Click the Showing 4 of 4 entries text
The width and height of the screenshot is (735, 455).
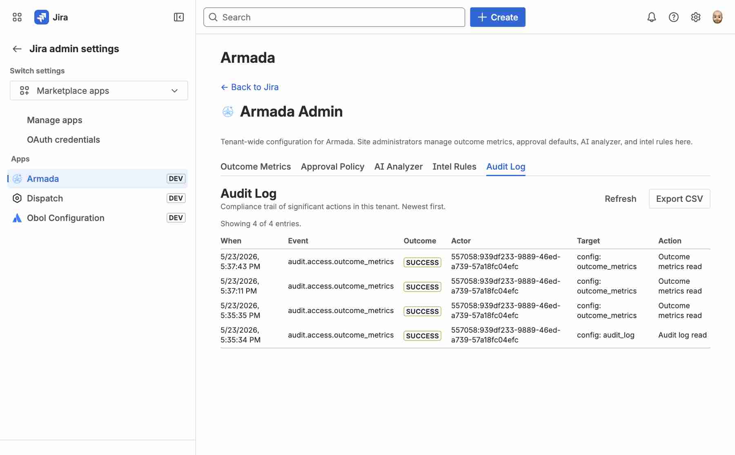(261, 223)
